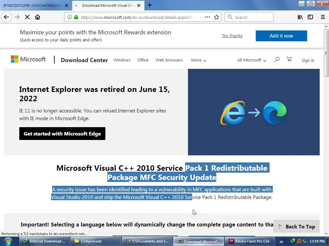This screenshot has height=246, width=329.
Task: Dismiss rewards banner with No thanks
Action: click(232, 36)
